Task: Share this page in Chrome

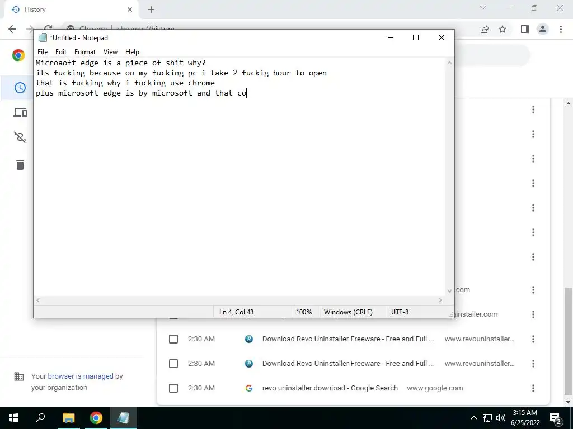Action: (485, 29)
